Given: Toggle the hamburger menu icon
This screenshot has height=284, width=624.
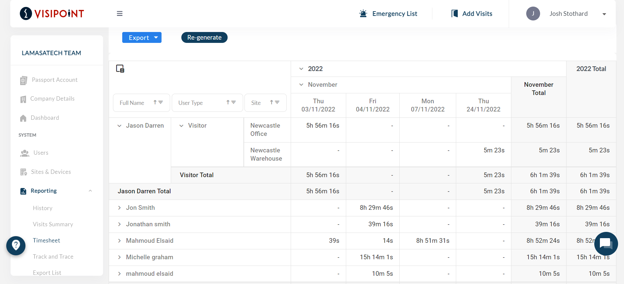Looking at the screenshot, I should [x=120, y=14].
